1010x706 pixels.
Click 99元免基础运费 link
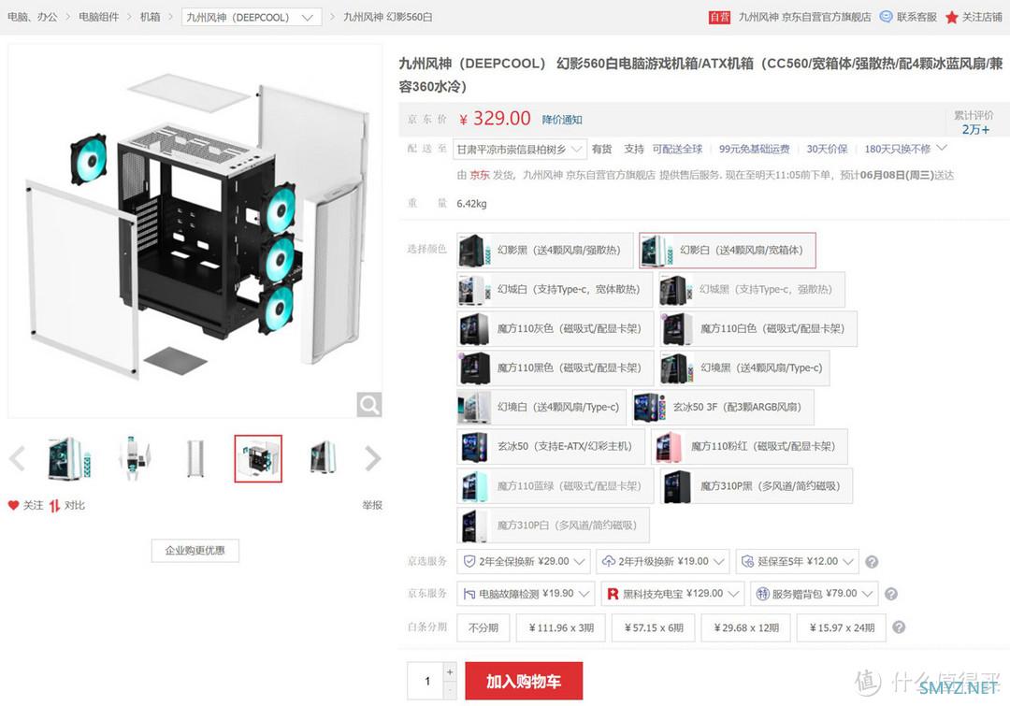[x=755, y=149]
